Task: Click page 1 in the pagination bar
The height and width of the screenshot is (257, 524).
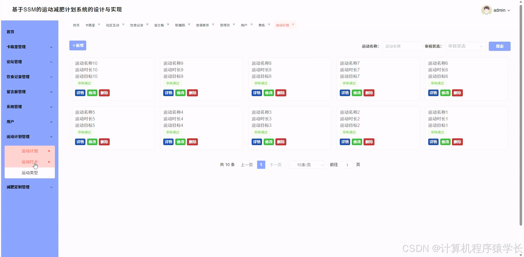Action: point(261,165)
